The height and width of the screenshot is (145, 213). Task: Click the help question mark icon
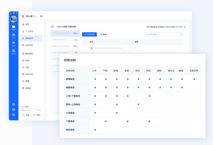coord(185,27)
